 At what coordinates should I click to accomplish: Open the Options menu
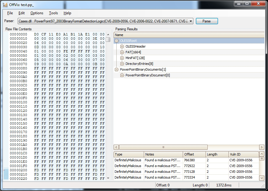tap(37, 13)
